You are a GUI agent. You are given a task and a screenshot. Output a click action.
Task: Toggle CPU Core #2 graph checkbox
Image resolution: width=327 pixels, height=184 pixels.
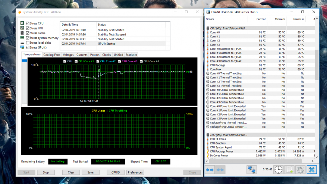point(98,61)
